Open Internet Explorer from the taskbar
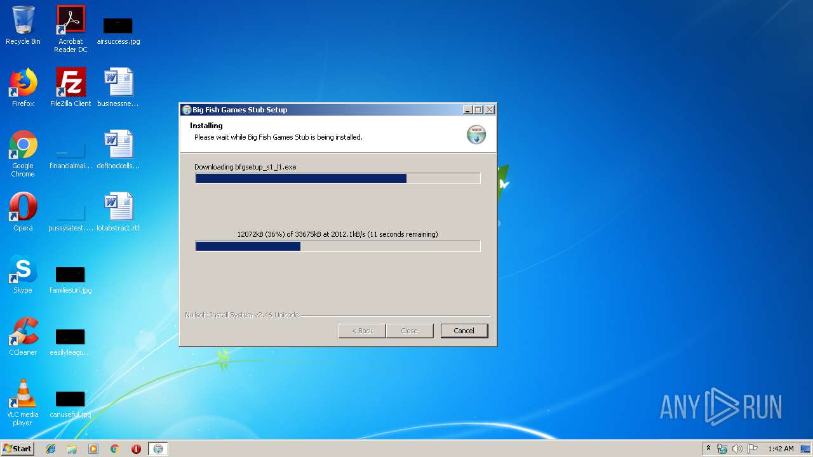The width and height of the screenshot is (813, 457). click(51, 449)
